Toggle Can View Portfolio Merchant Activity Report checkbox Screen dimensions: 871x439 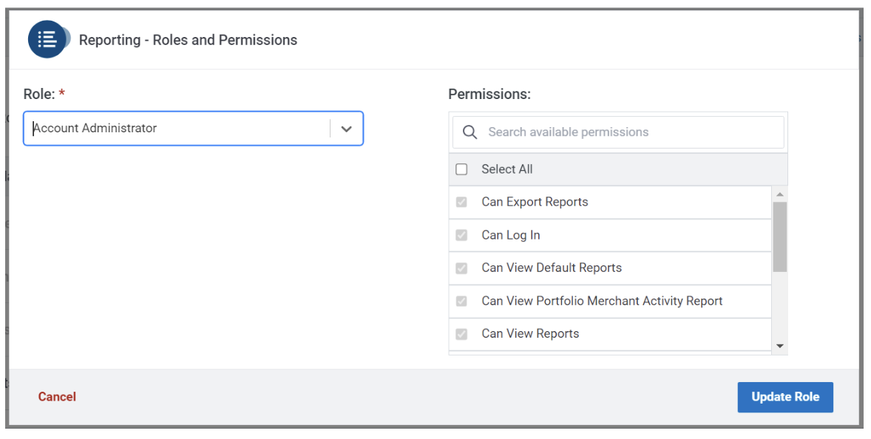(x=461, y=301)
